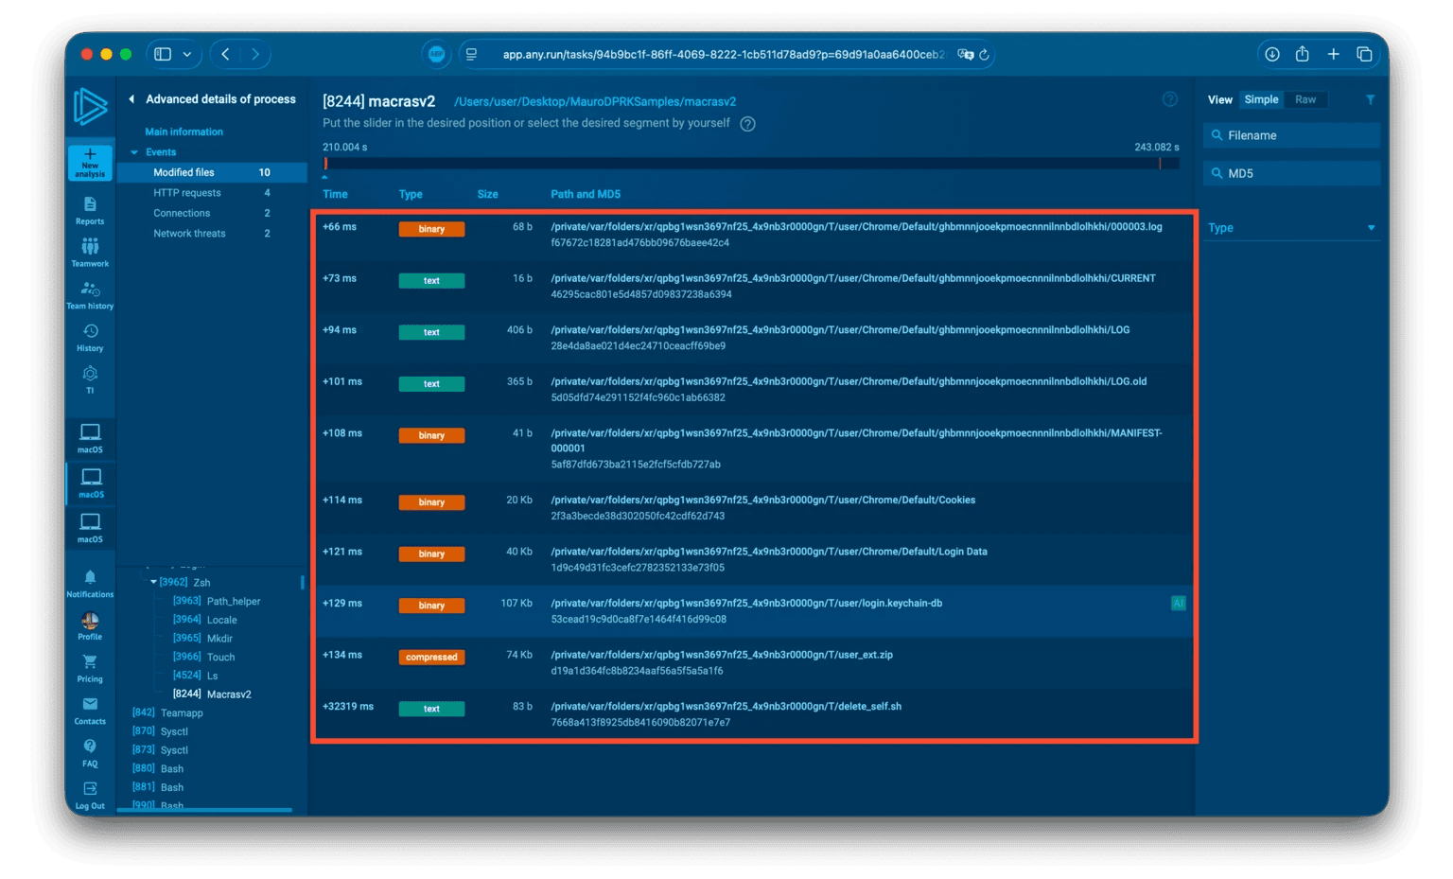The width and height of the screenshot is (1453, 879).
Task: Expand the Type filter dropdown
Action: 1371,228
